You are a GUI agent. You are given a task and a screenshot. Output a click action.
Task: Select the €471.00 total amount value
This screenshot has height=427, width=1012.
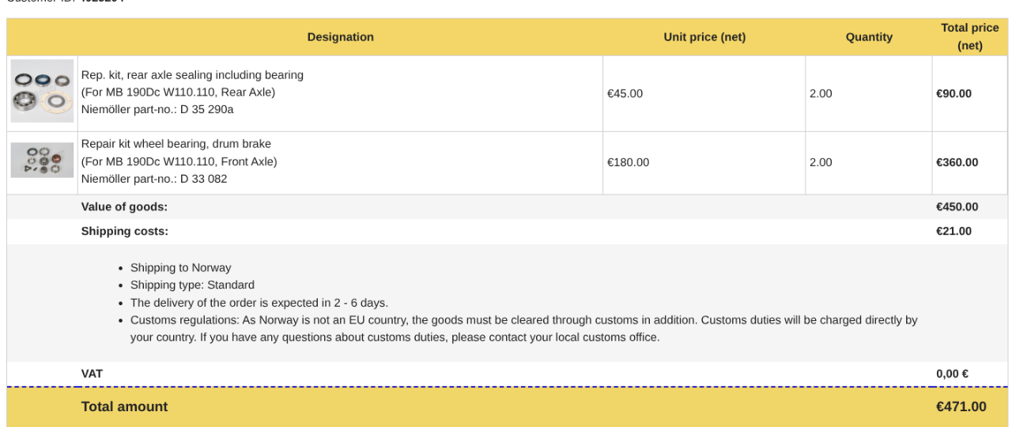tap(961, 407)
